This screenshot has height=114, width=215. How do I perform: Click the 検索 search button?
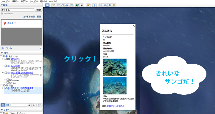click(39, 10)
